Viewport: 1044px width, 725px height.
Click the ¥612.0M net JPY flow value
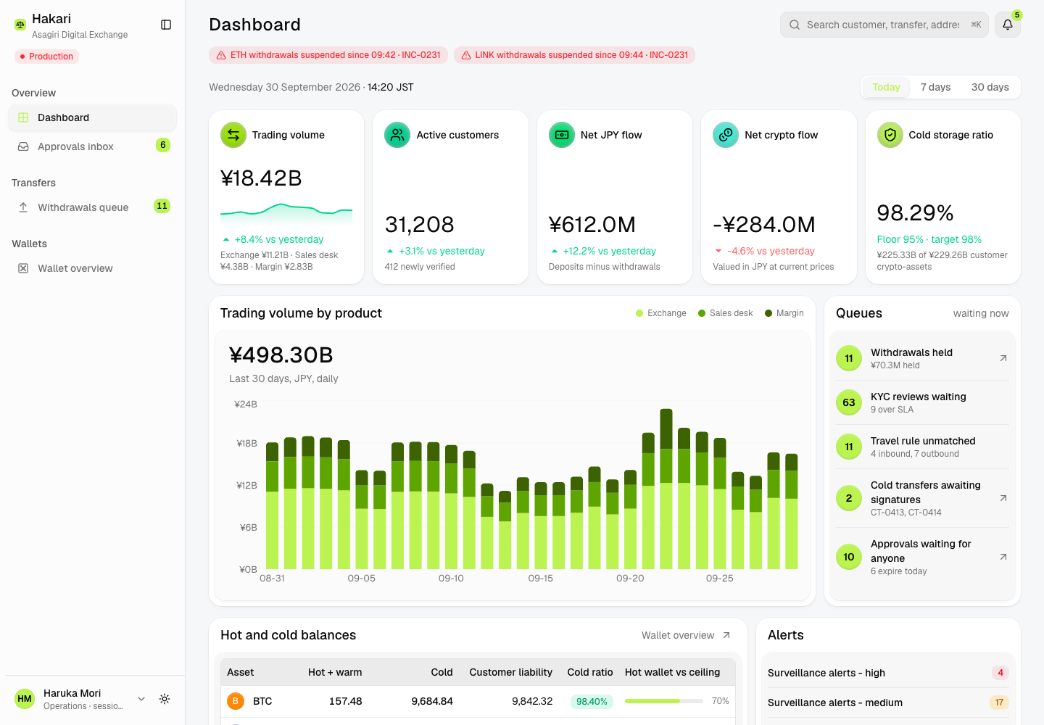coord(592,224)
